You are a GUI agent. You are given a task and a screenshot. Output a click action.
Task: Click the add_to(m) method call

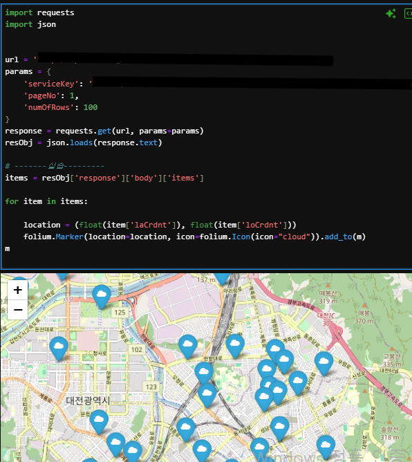pyautogui.click(x=345, y=237)
